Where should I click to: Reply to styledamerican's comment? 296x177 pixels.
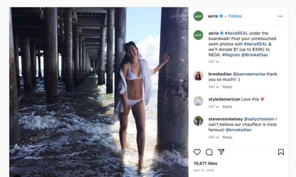point(227,107)
